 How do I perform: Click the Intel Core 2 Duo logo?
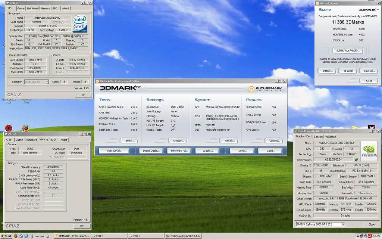point(80,24)
